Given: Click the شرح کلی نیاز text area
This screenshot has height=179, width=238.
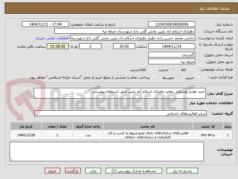Looking at the screenshot, I should click(119, 93).
